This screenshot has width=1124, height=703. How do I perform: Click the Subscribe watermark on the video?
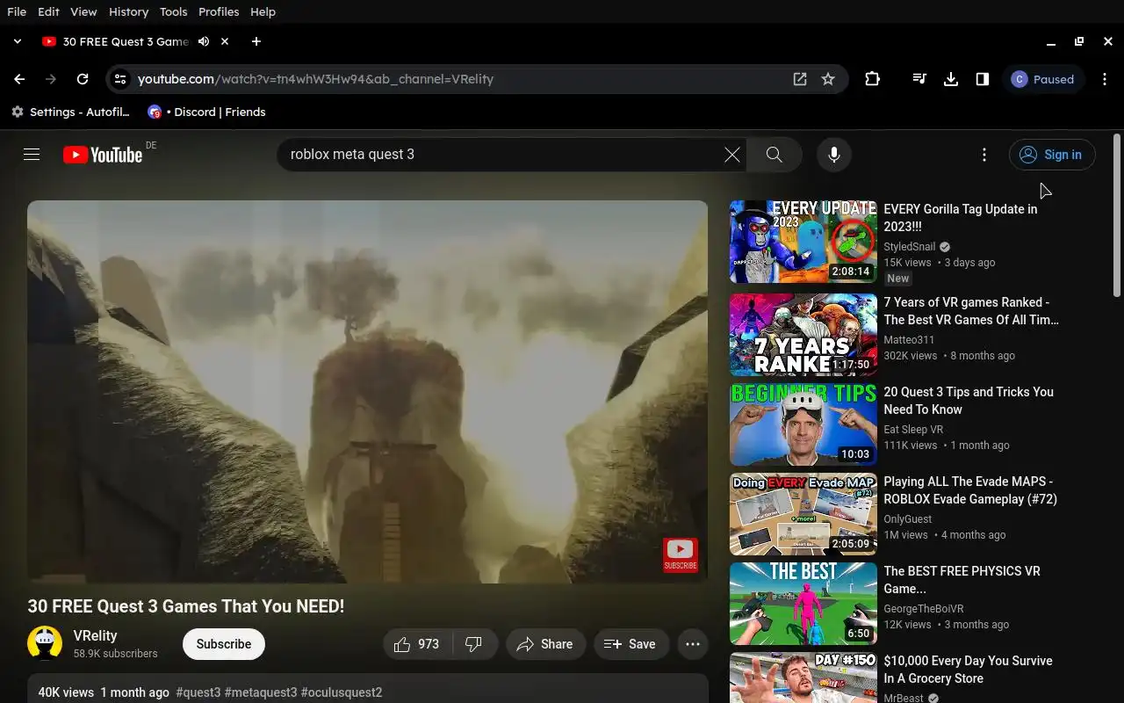pos(681,555)
